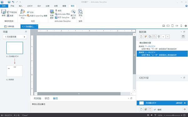The height and width of the screenshot is (117, 188).
Task: Click the notes field 单击以添加备注
Action: pos(39,104)
